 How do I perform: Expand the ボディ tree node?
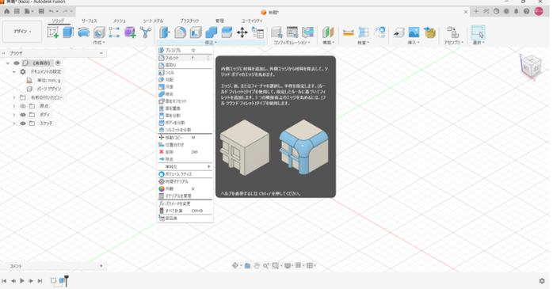click(x=14, y=115)
